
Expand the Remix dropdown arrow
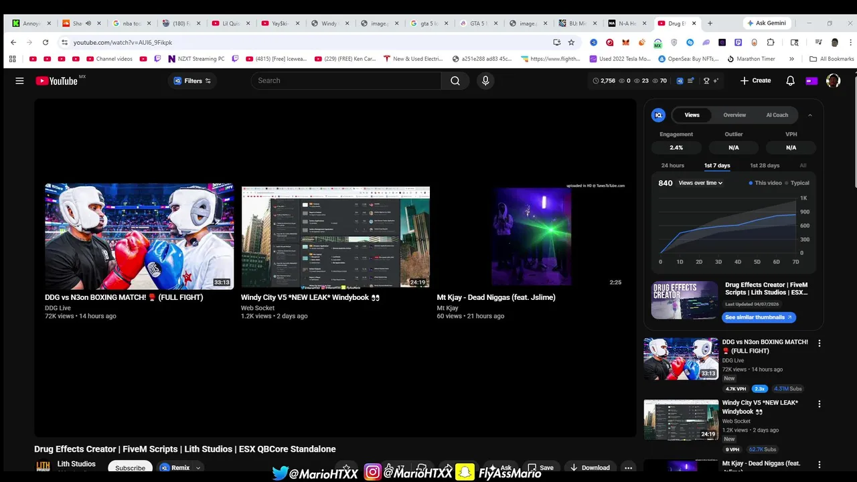(x=198, y=468)
